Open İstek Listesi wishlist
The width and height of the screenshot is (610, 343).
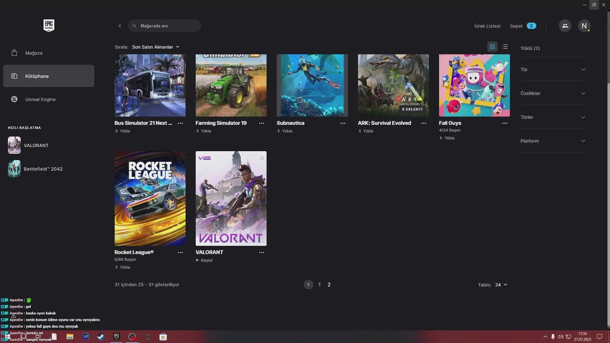tap(487, 26)
